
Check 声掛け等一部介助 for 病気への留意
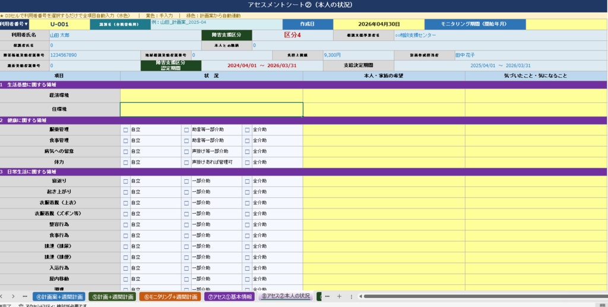[x=187, y=151]
